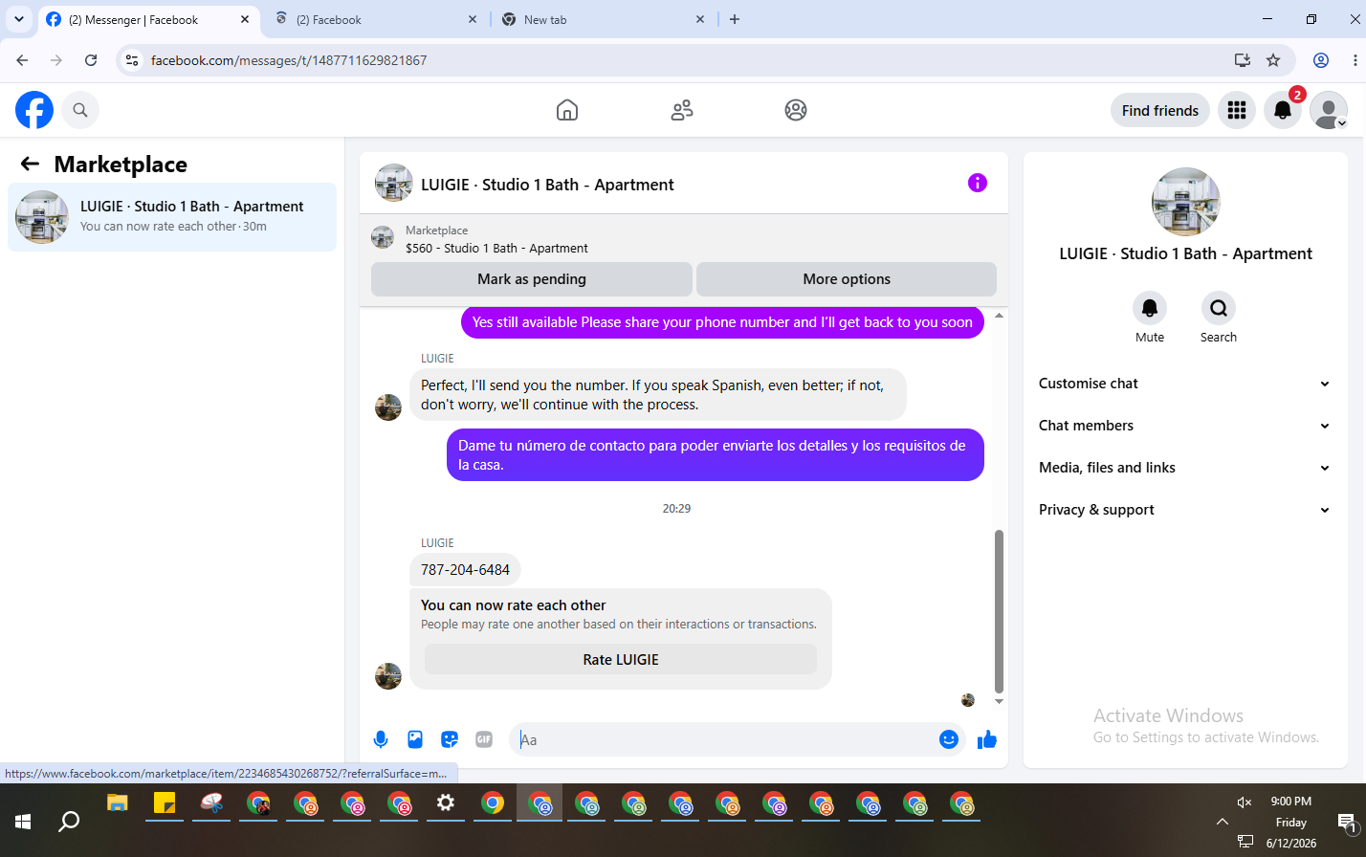Click the chat header apartment thumbnail
The height and width of the screenshot is (857, 1366).
[394, 183]
